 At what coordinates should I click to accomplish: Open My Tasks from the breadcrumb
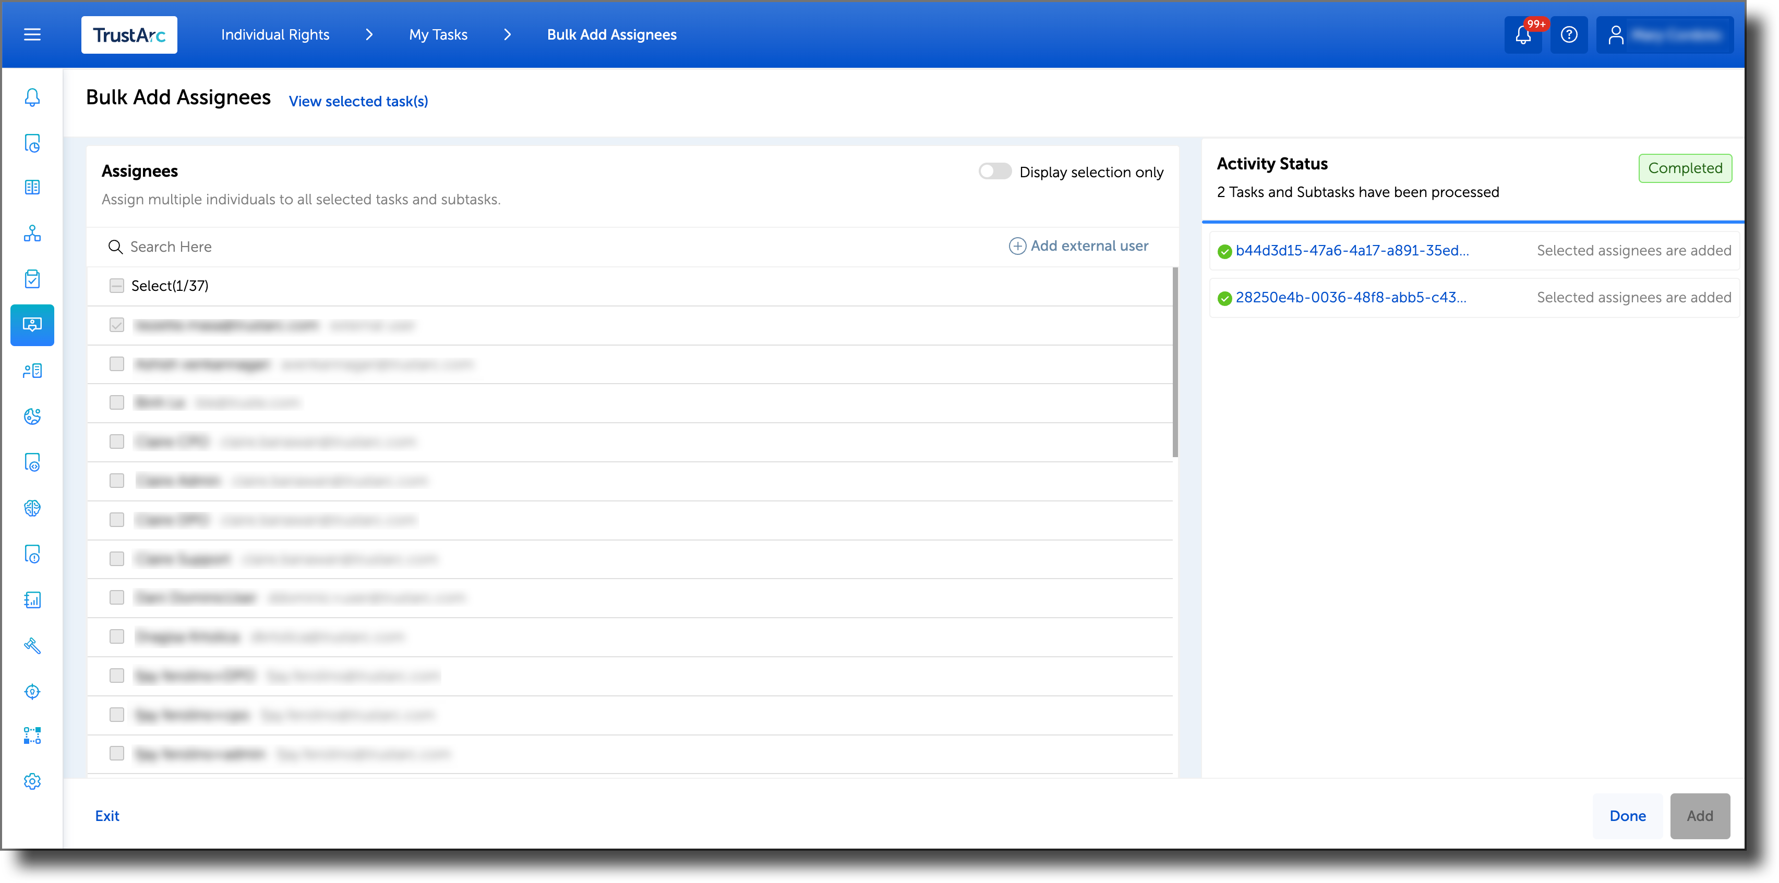[438, 34]
